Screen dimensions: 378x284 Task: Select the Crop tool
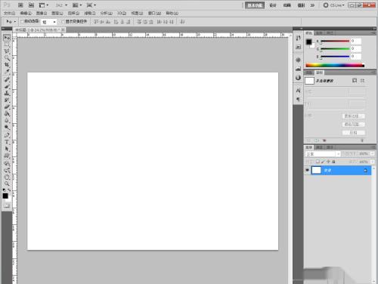coord(7,65)
